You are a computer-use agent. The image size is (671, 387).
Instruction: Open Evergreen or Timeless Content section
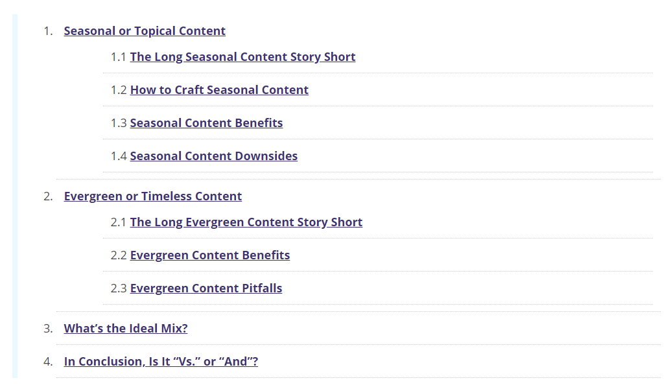pos(153,196)
